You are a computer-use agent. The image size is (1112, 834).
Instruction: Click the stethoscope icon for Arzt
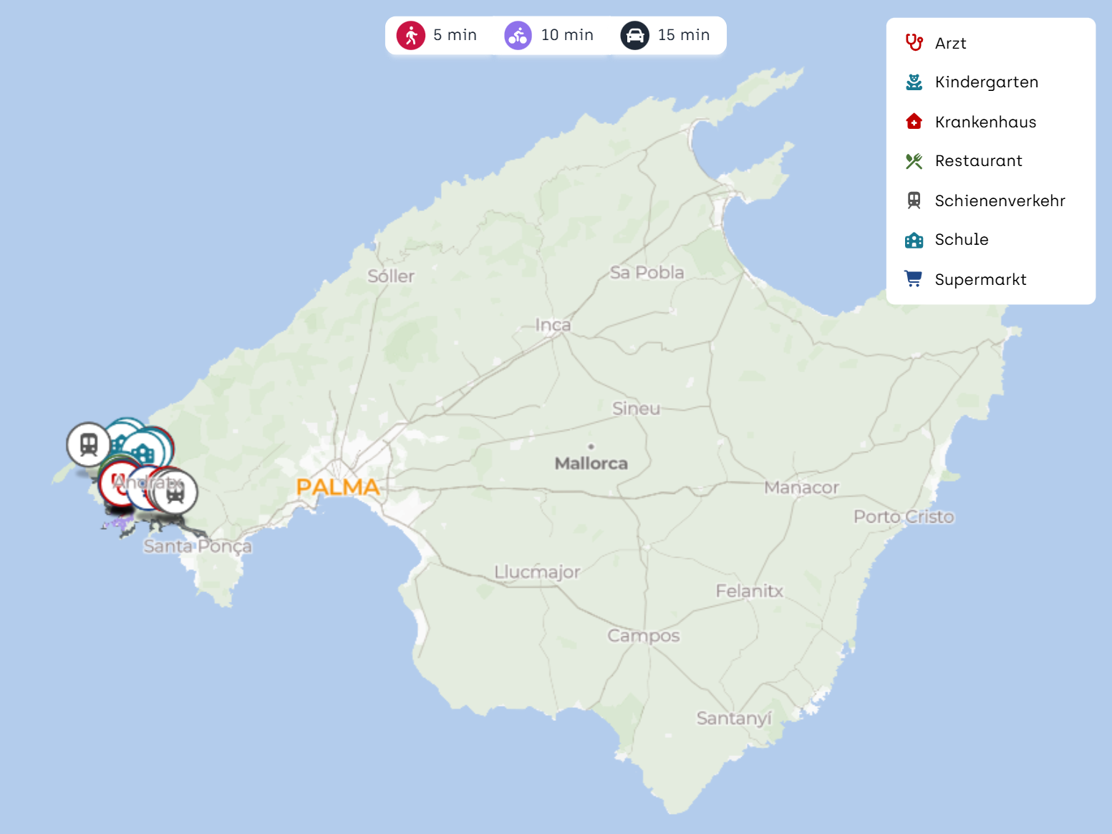(914, 43)
